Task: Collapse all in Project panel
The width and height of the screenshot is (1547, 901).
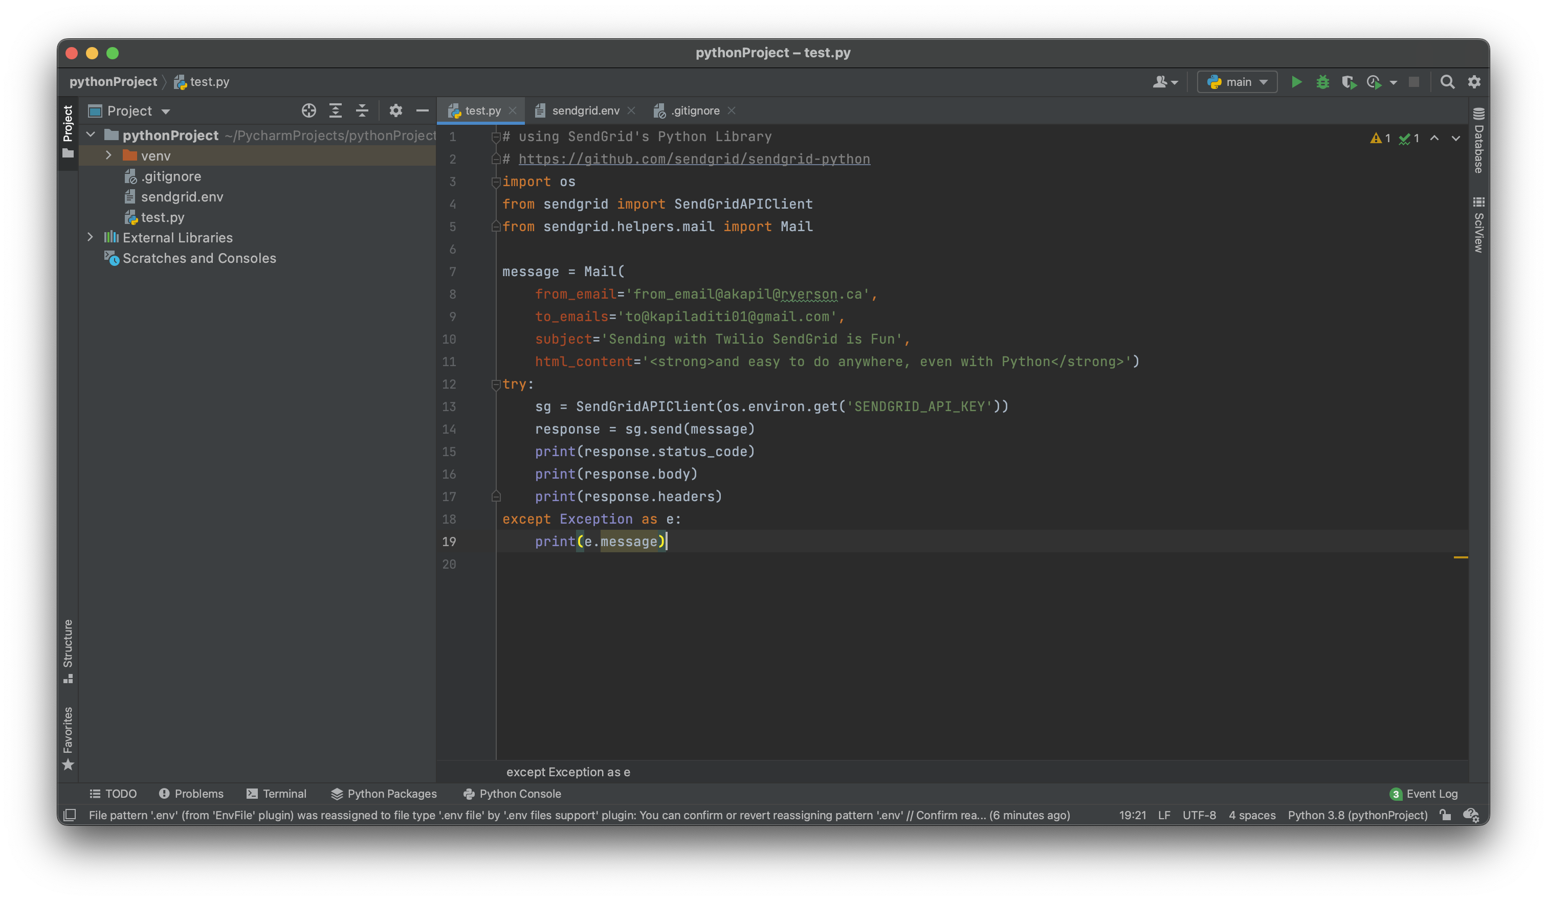Action: [x=362, y=110]
